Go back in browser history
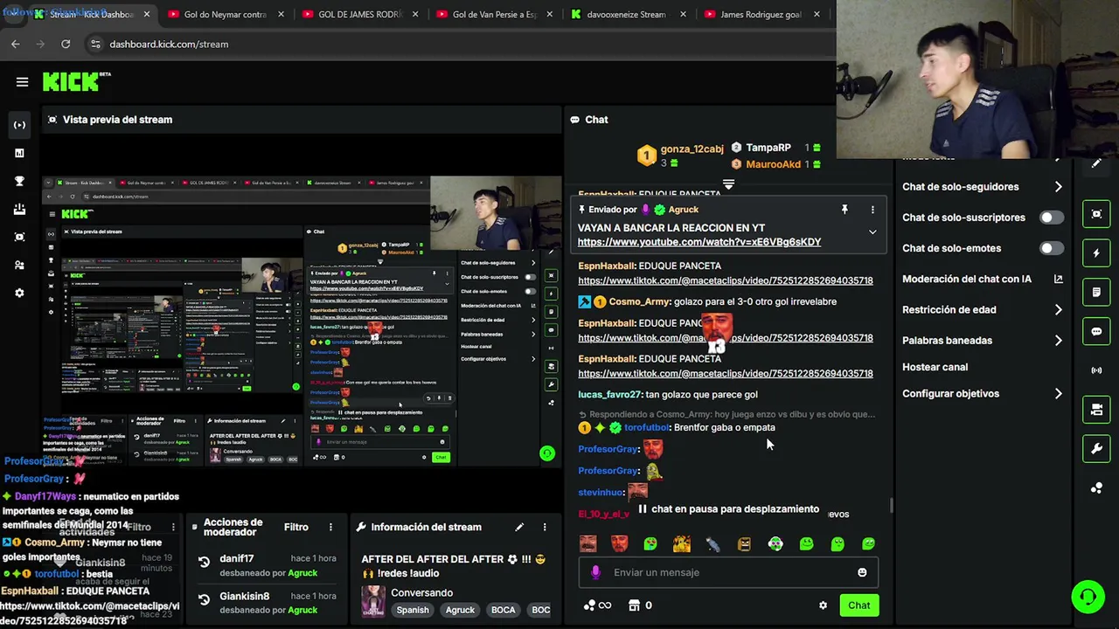Viewport: 1119px width, 629px height. click(x=16, y=44)
